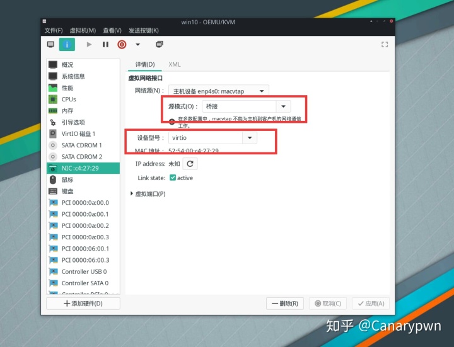Open 设备型号 dropdown arrow

(250, 138)
